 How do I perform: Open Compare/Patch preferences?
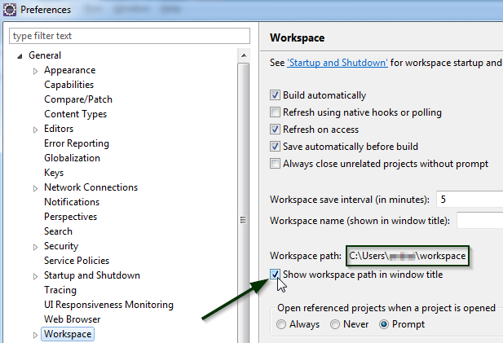pos(78,99)
